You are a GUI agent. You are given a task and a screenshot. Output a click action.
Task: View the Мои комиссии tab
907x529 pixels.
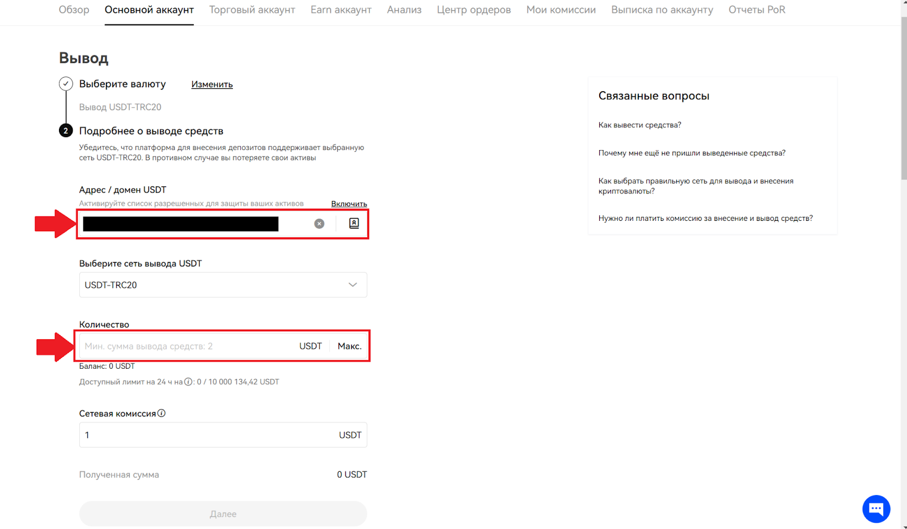tap(561, 10)
